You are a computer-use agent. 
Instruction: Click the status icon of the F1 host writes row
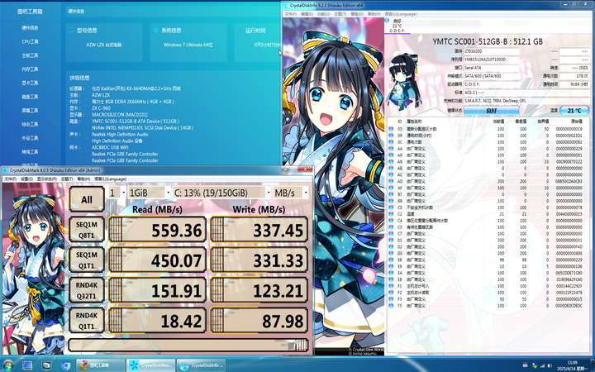pos(391,286)
